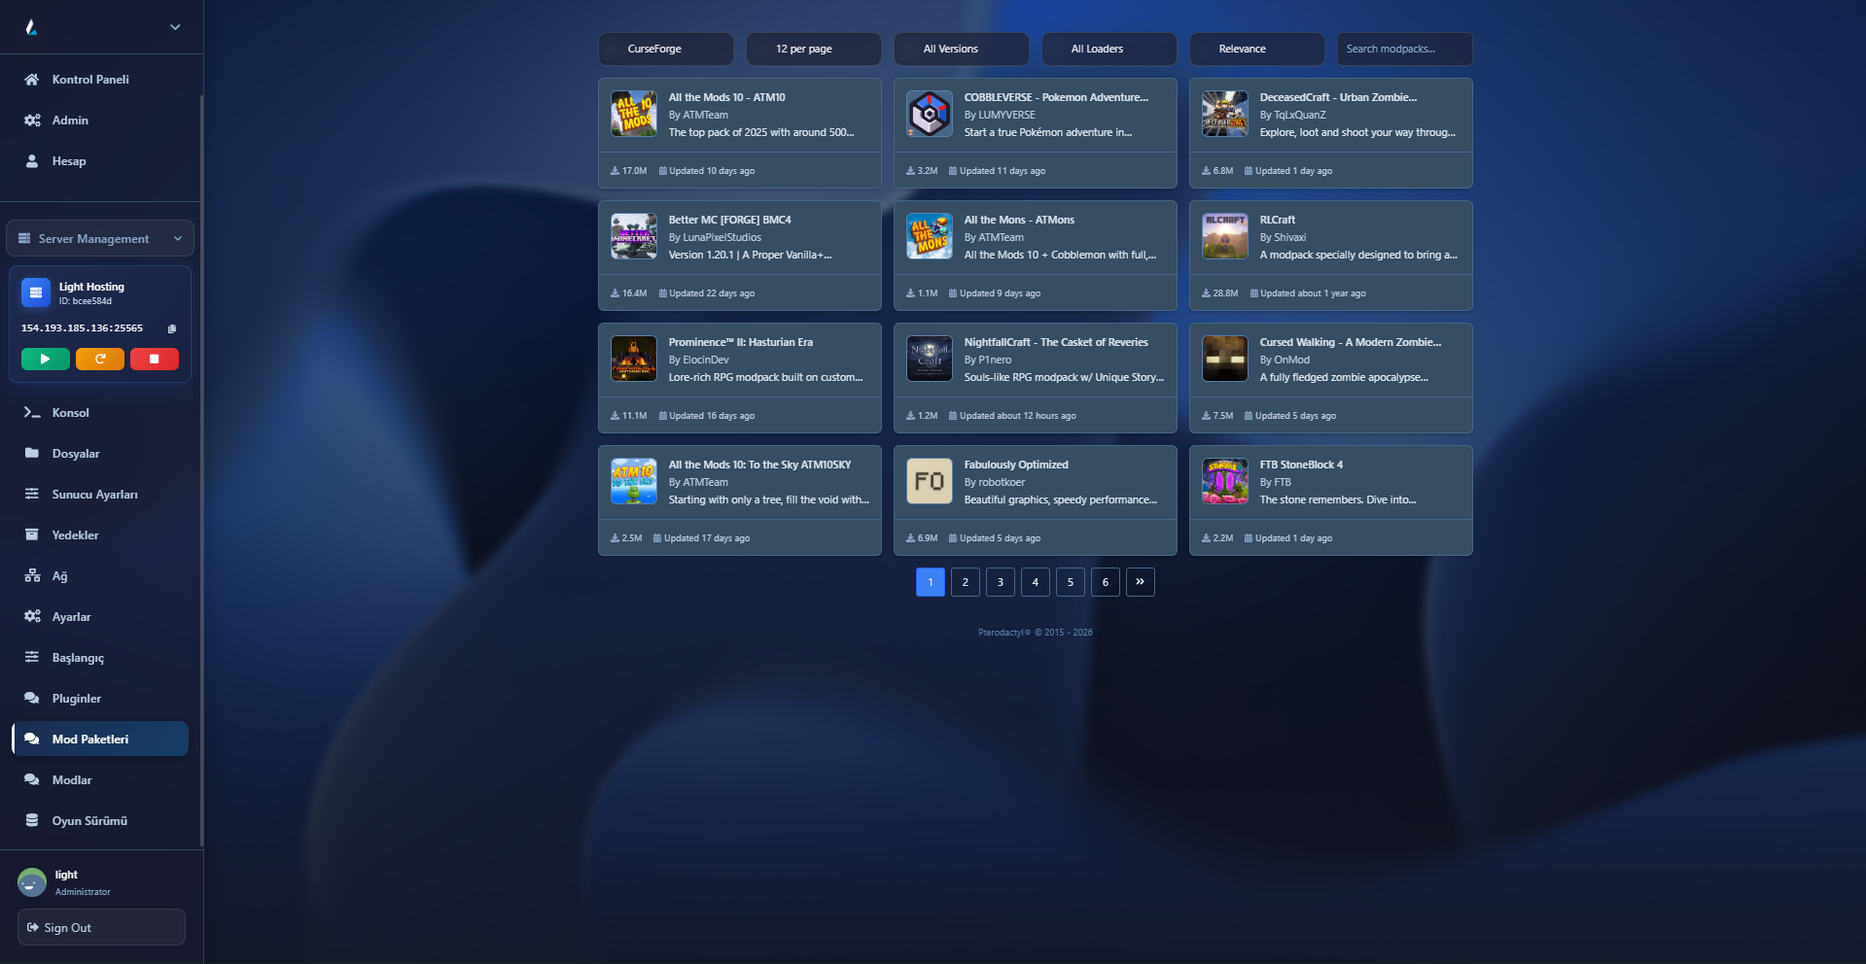The image size is (1866, 964).
Task: Copy the server IP address icon
Action: pos(172,328)
